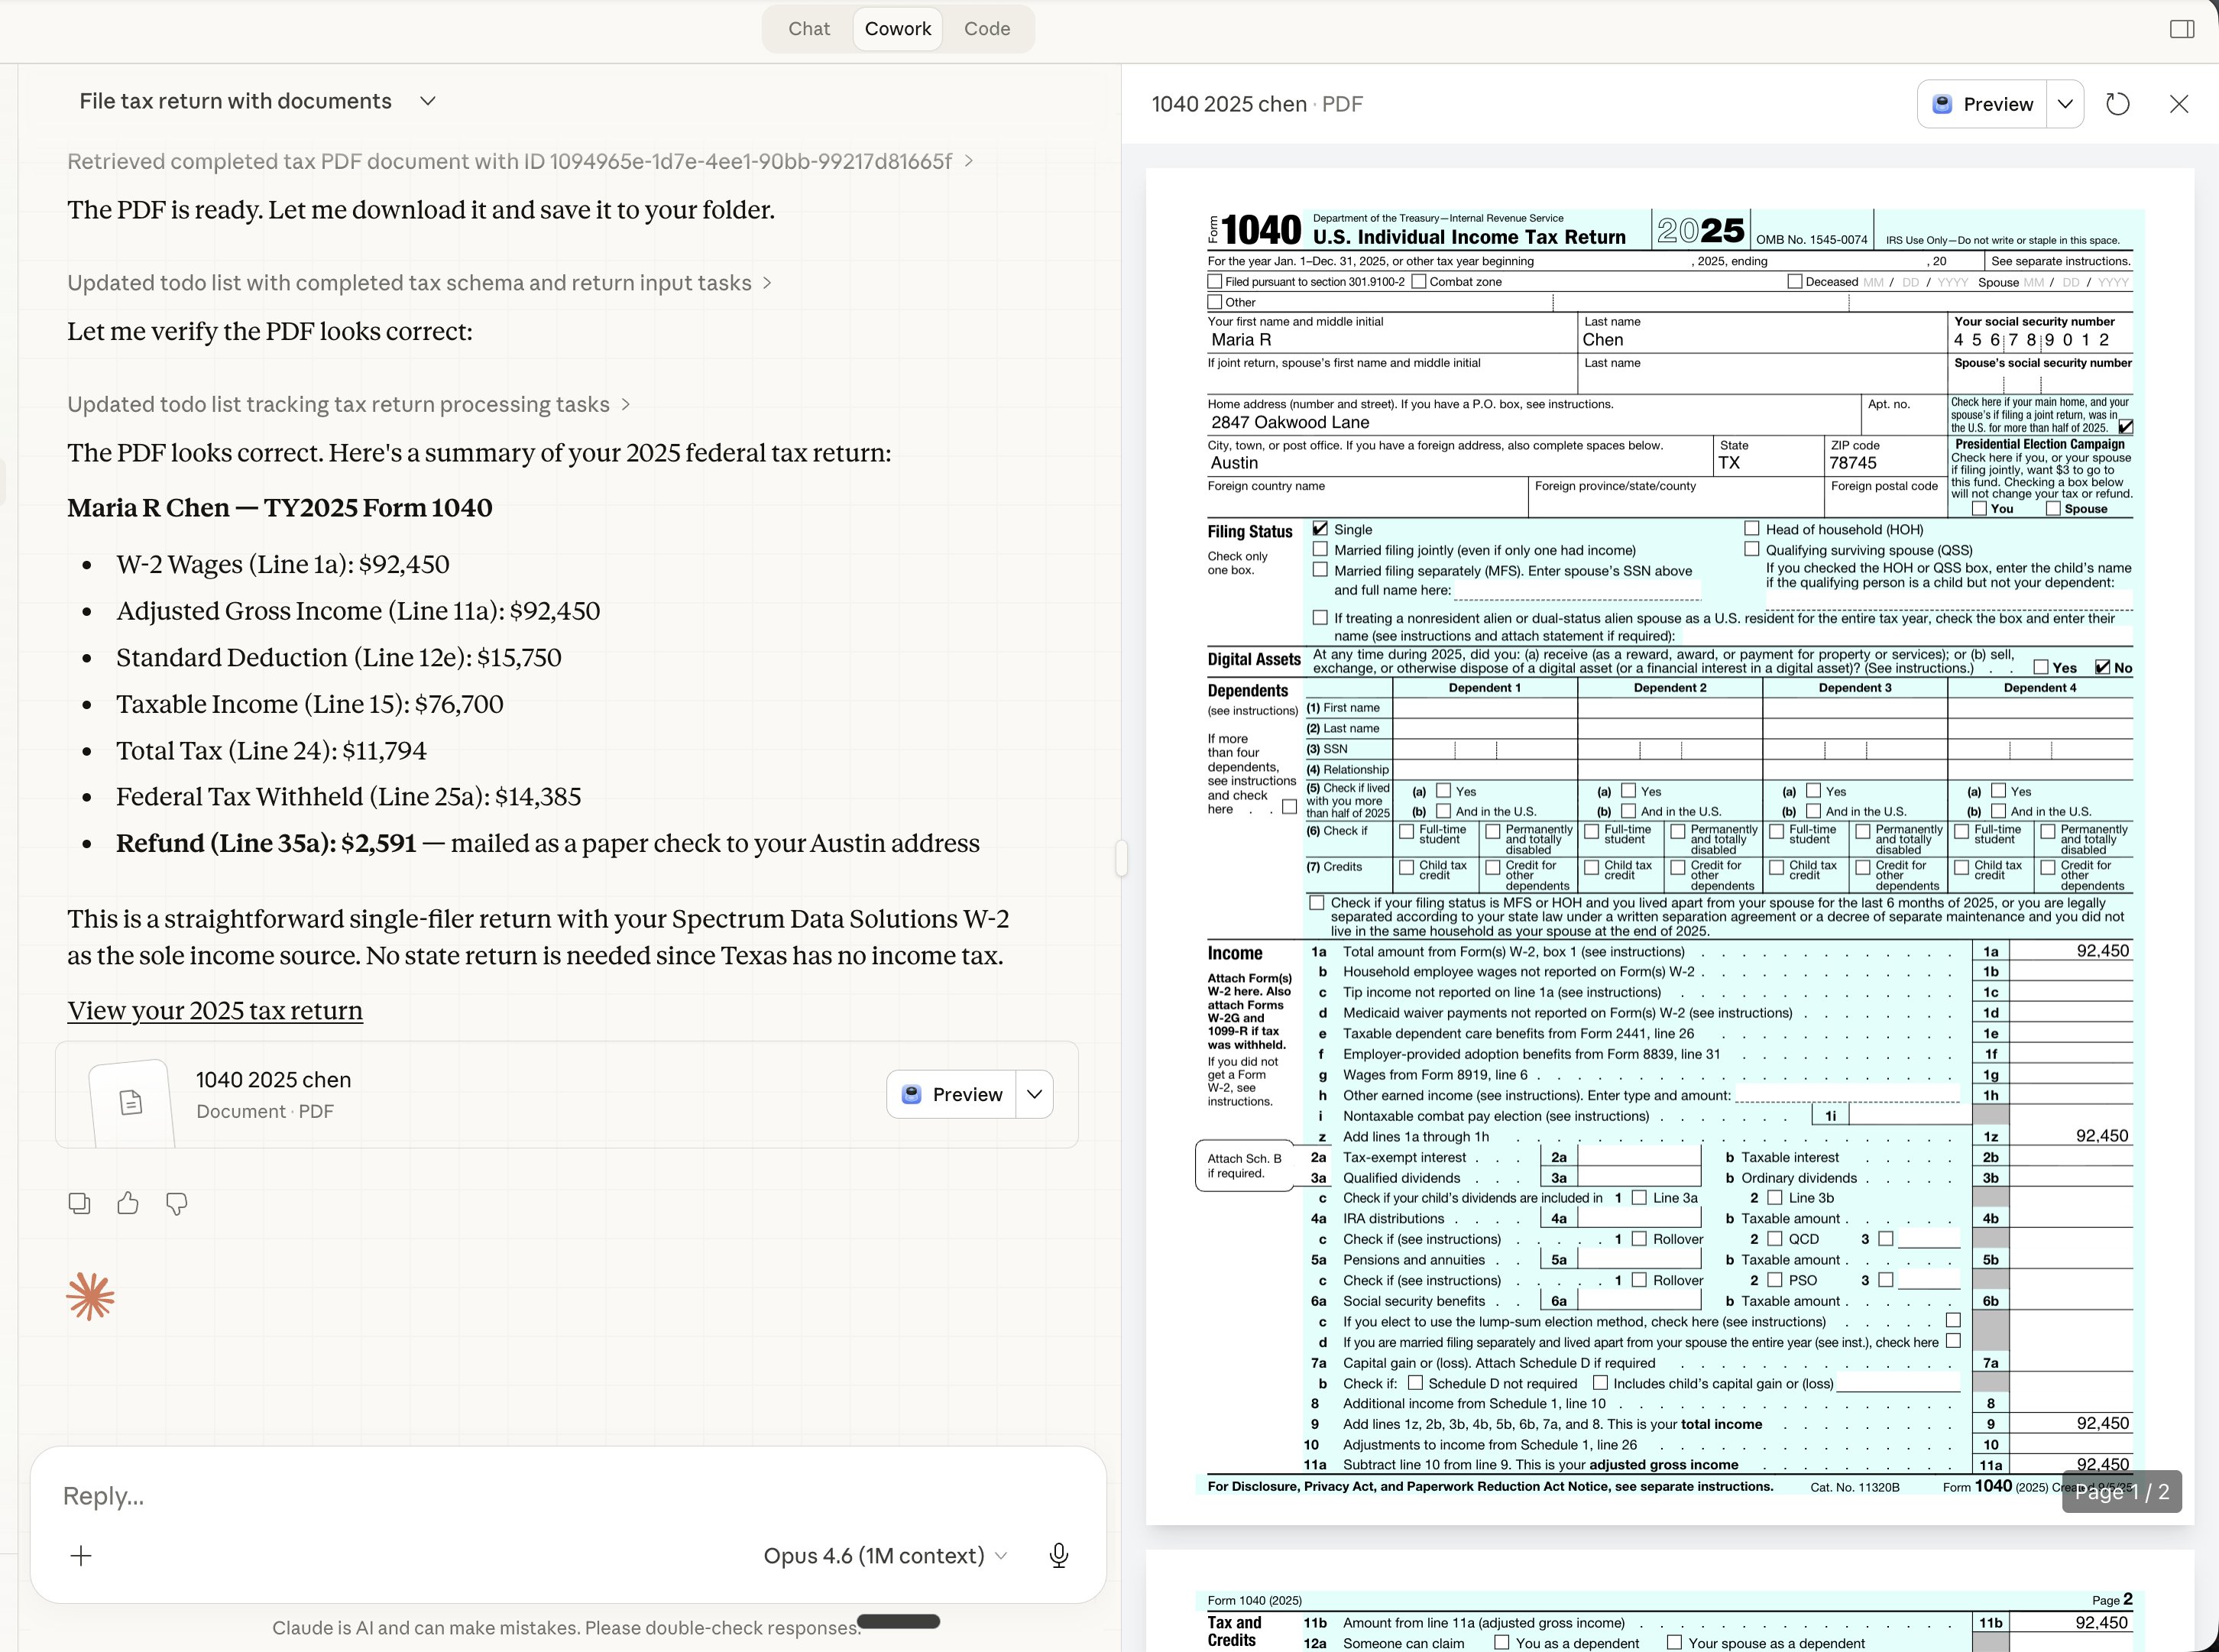The image size is (2219, 1652).
Task: Open the View your 2025 tax return link
Action: [x=215, y=1010]
